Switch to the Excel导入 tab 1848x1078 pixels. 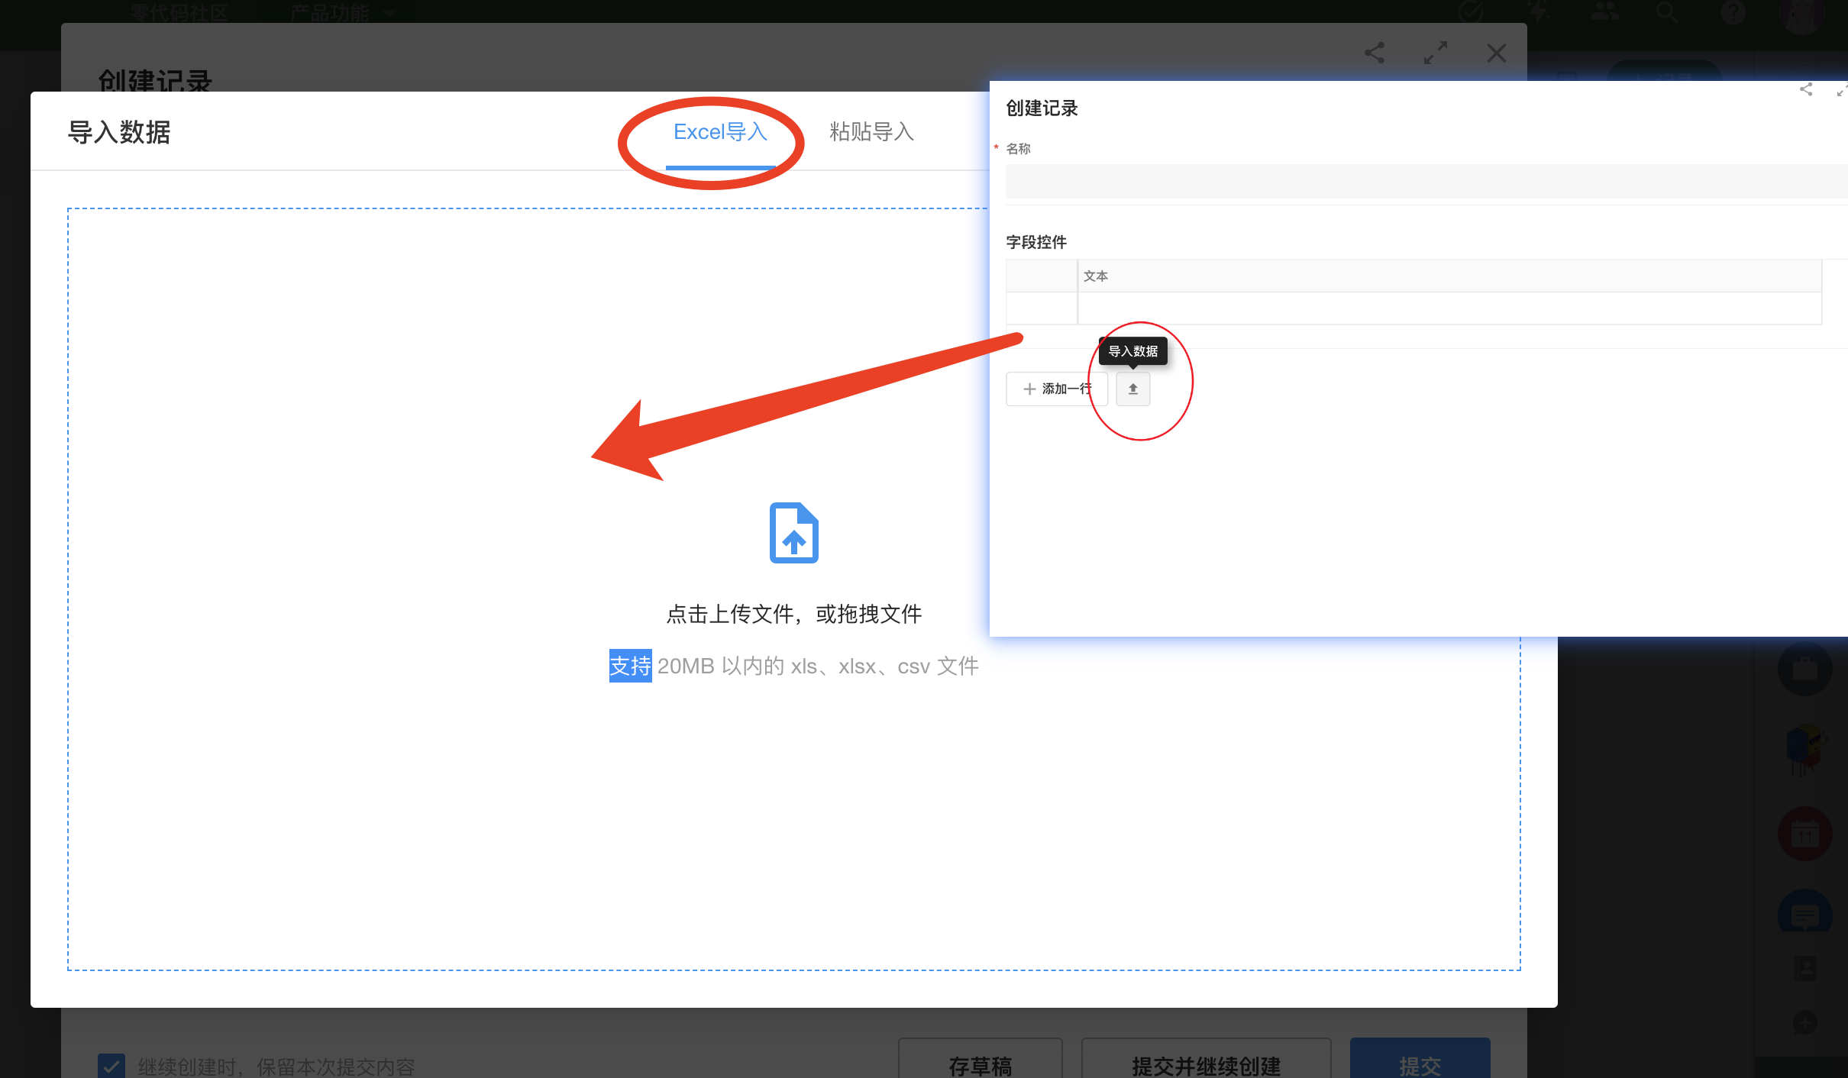(720, 132)
